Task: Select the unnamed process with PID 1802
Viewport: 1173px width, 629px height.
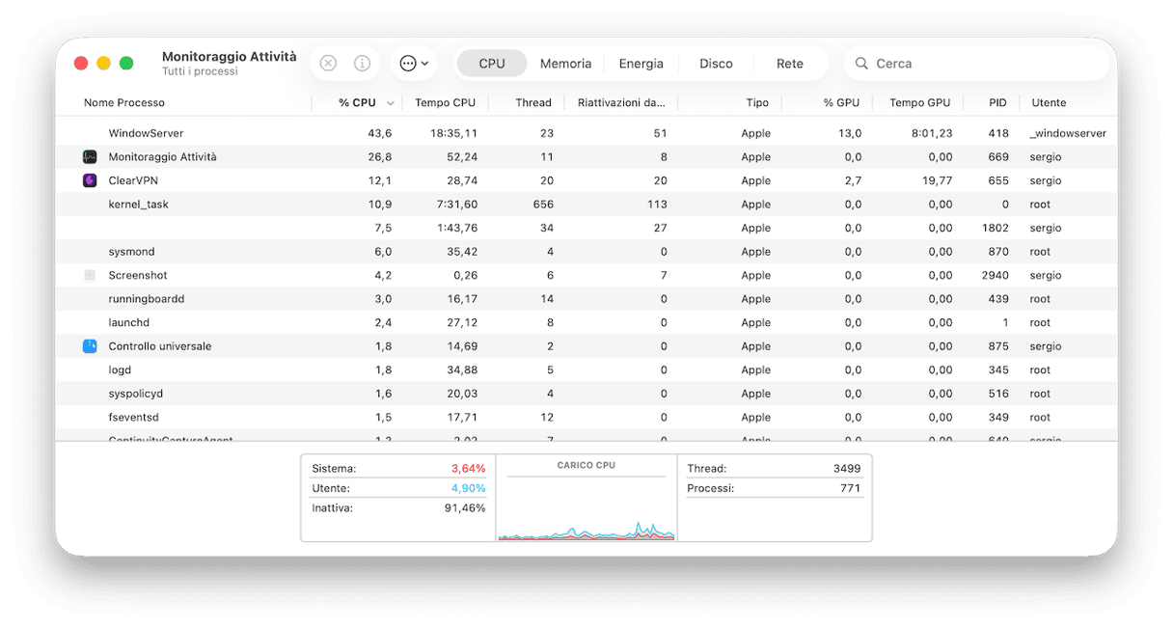Action: pyautogui.click(x=586, y=228)
